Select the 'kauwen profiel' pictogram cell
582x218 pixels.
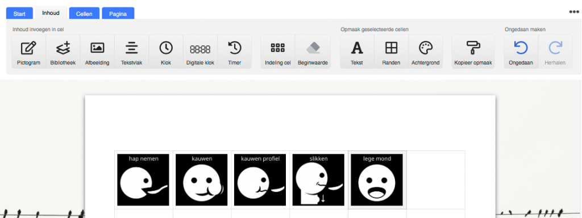point(260,180)
